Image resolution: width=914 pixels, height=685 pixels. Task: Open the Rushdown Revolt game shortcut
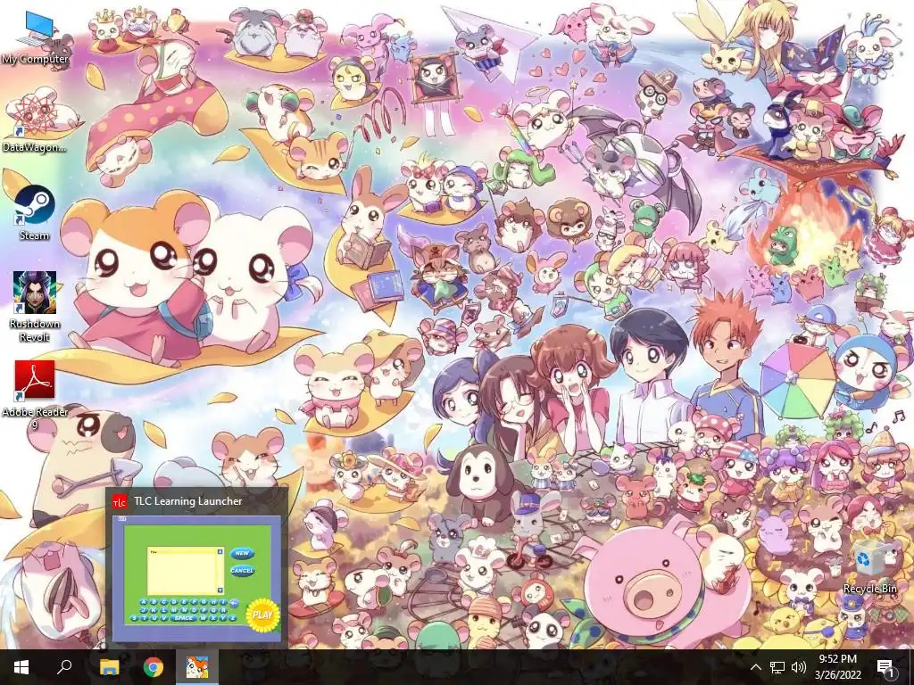(x=35, y=307)
